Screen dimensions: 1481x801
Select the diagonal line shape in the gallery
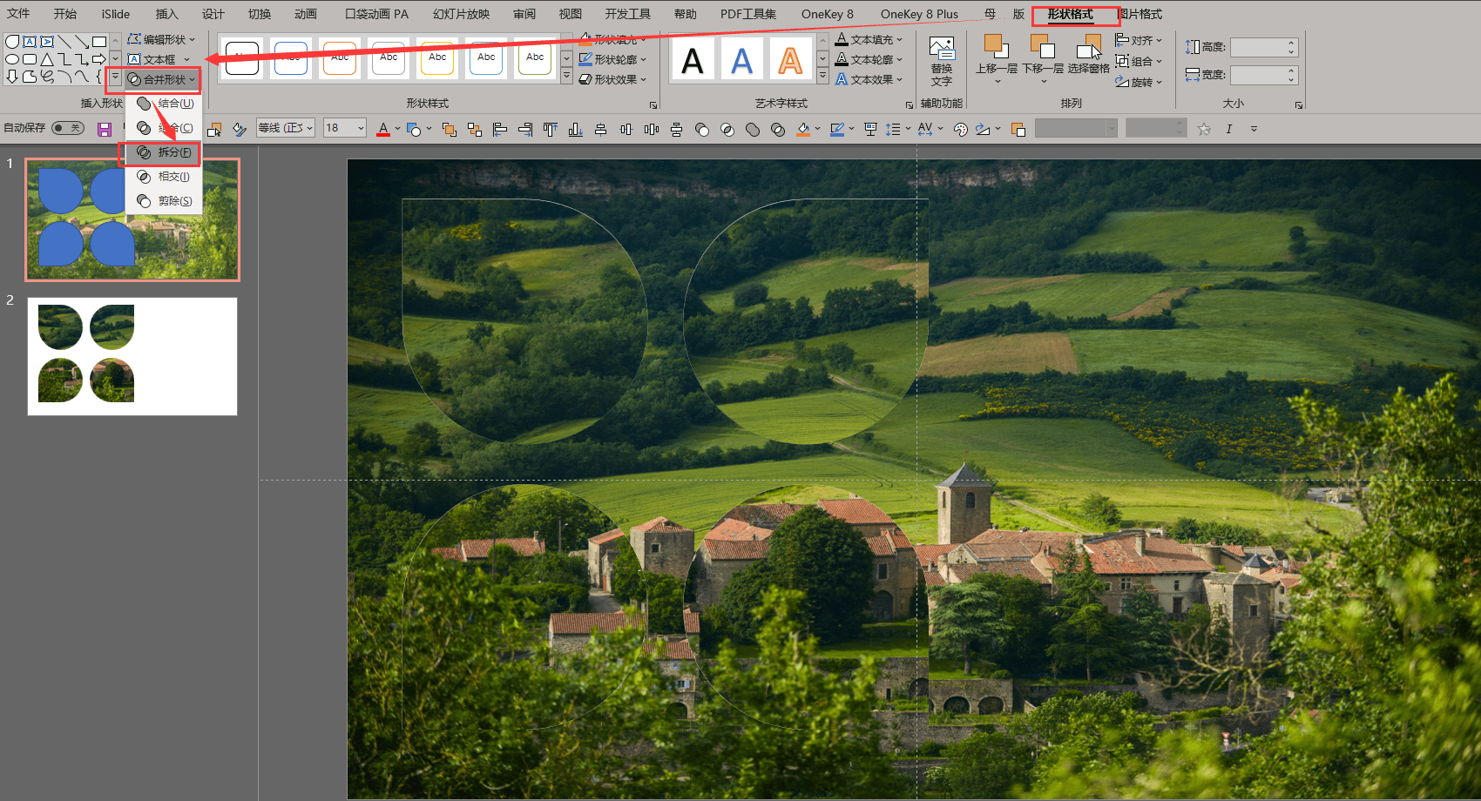click(x=64, y=42)
